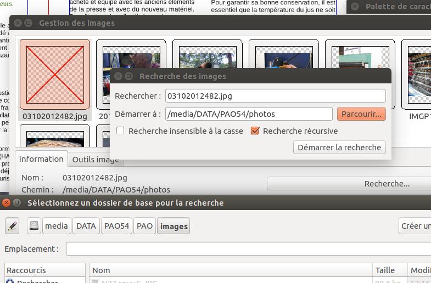The height and width of the screenshot is (283, 431).
Task: Sort files by the Nom column header
Action: click(231, 270)
